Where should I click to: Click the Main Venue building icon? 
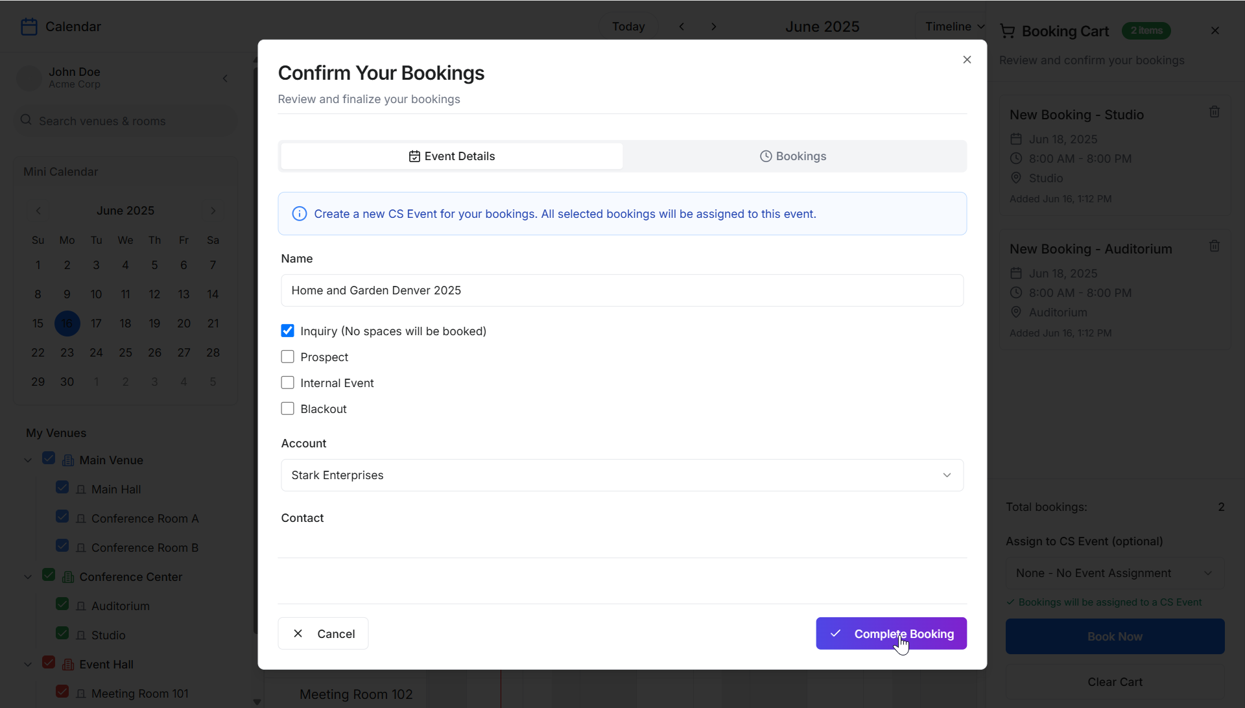[68, 460]
